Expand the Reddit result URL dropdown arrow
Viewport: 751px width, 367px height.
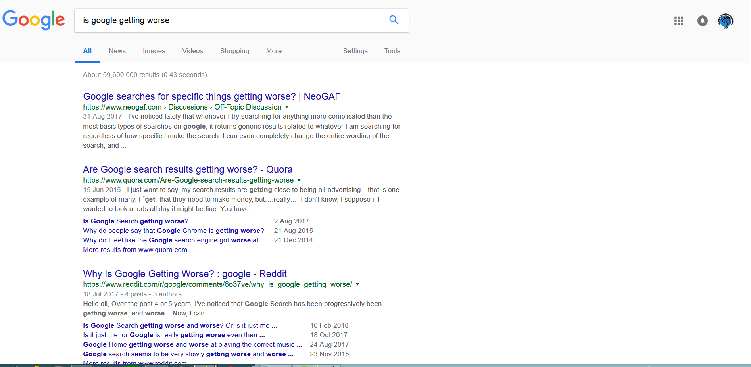[x=357, y=284]
